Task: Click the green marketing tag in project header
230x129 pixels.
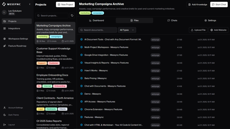Action: [85, 13]
